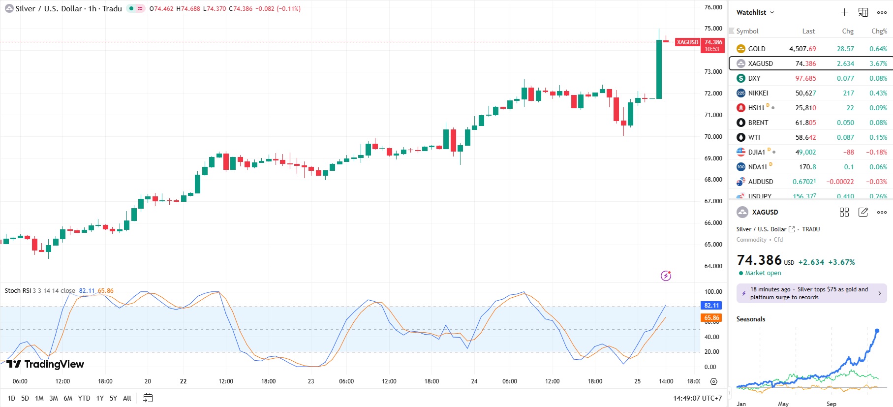Open the timezone selector showing UTC+7

coord(697,398)
